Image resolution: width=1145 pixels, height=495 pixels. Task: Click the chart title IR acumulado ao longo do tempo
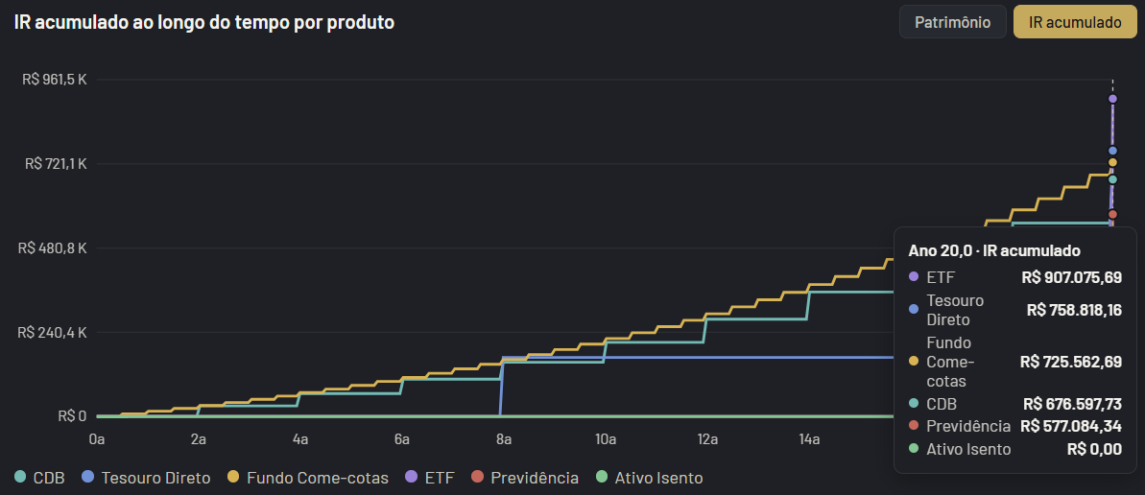coord(204,22)
